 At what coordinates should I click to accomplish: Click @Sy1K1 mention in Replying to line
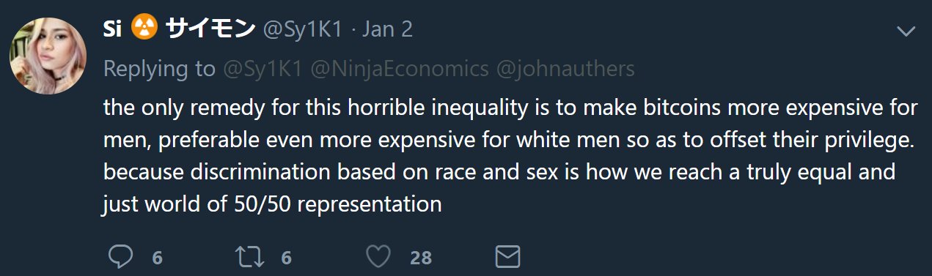click(x=263, y=69)
